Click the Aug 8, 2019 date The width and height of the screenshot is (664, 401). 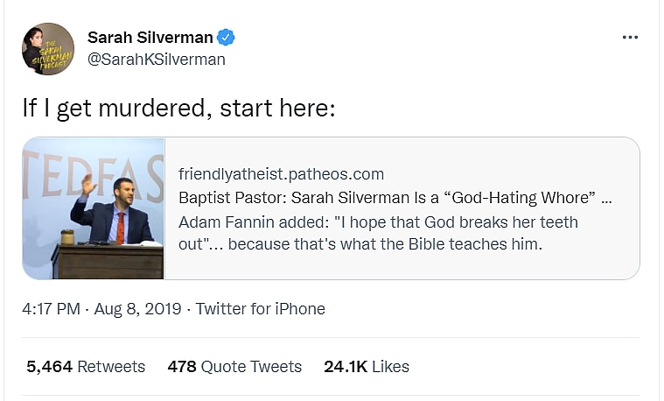139,309
